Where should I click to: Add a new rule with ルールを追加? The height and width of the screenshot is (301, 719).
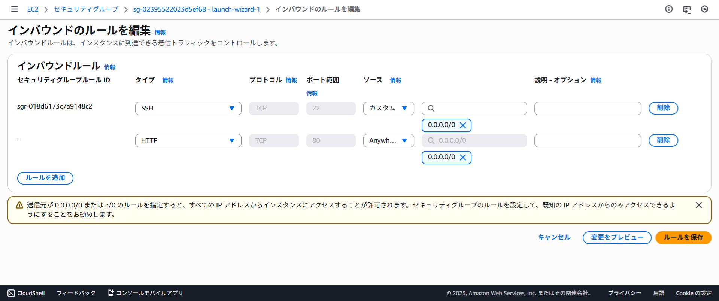pos(45,178)
